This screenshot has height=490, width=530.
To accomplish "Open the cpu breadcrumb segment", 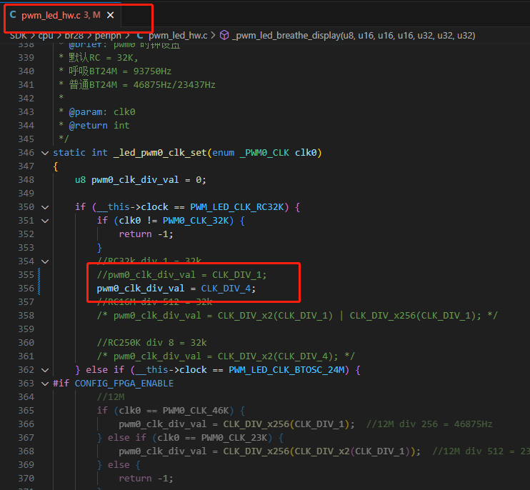I will point(46,36).
